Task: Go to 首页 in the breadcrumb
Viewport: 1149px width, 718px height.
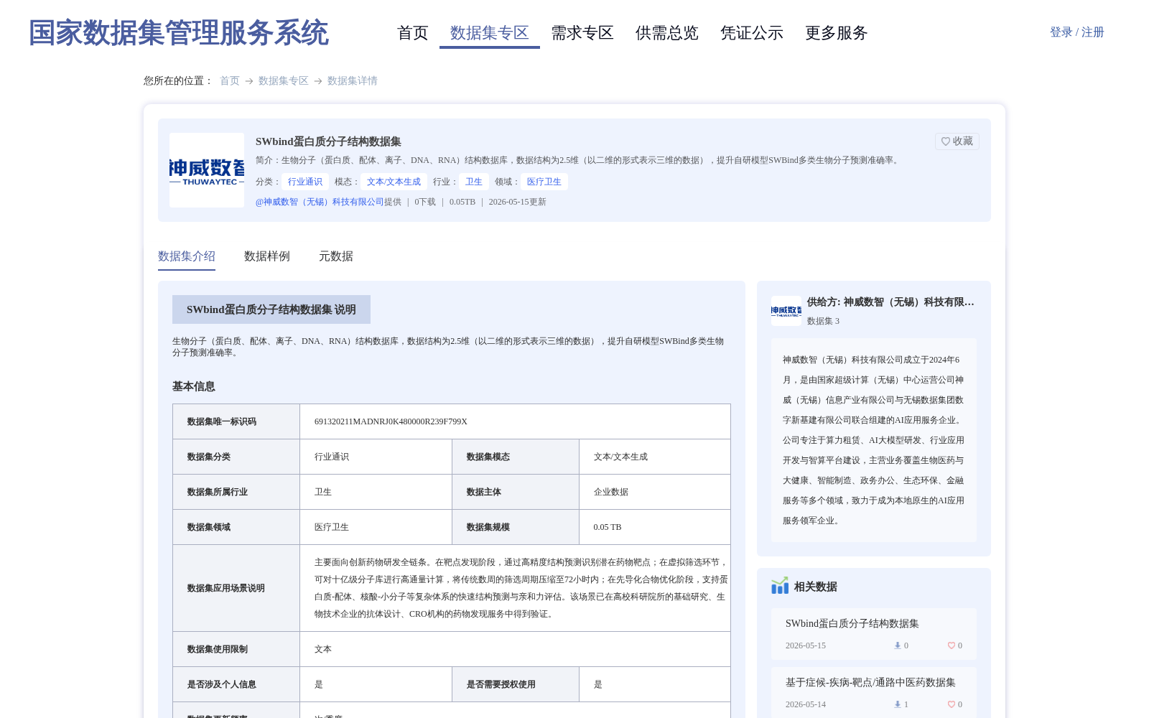Action: pyautogui.click(x=230, y=80)
